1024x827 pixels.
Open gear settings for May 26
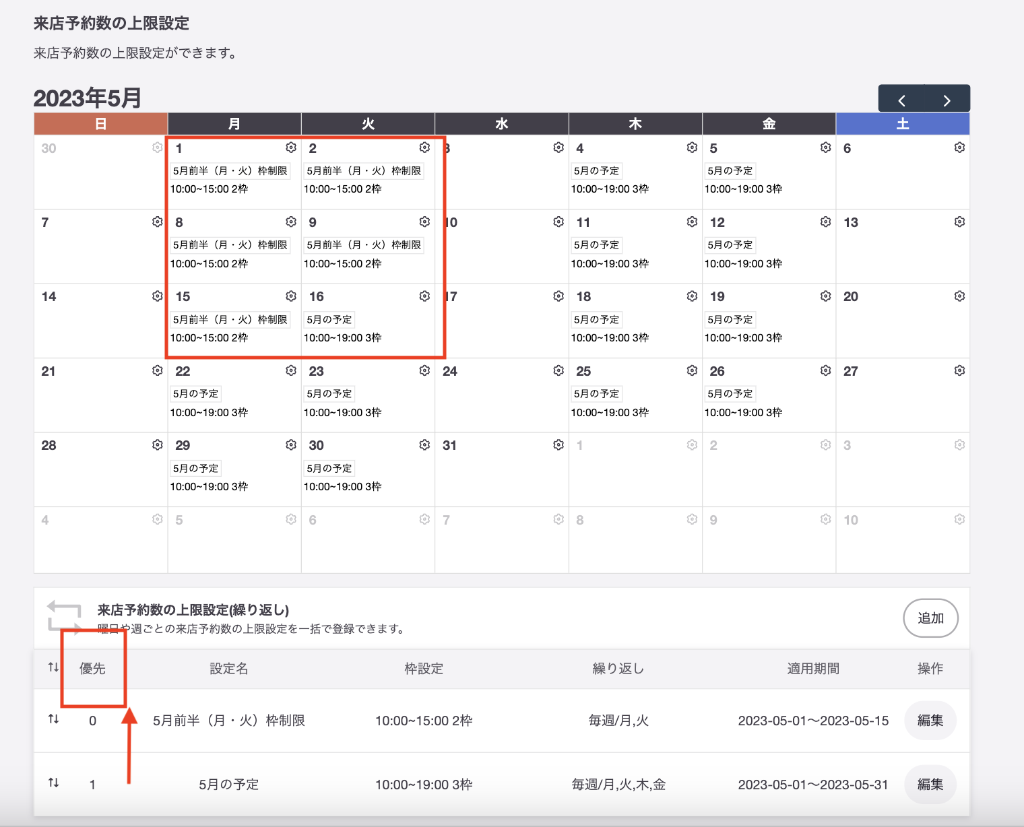tap(825, 370)
